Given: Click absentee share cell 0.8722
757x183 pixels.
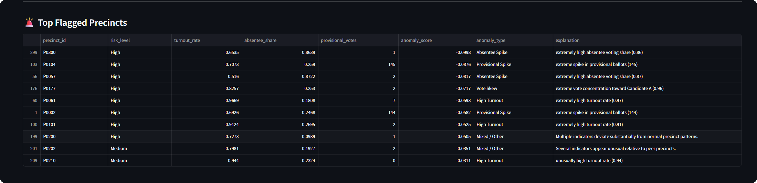Looking at the screenshot, I should pos(308,77).
